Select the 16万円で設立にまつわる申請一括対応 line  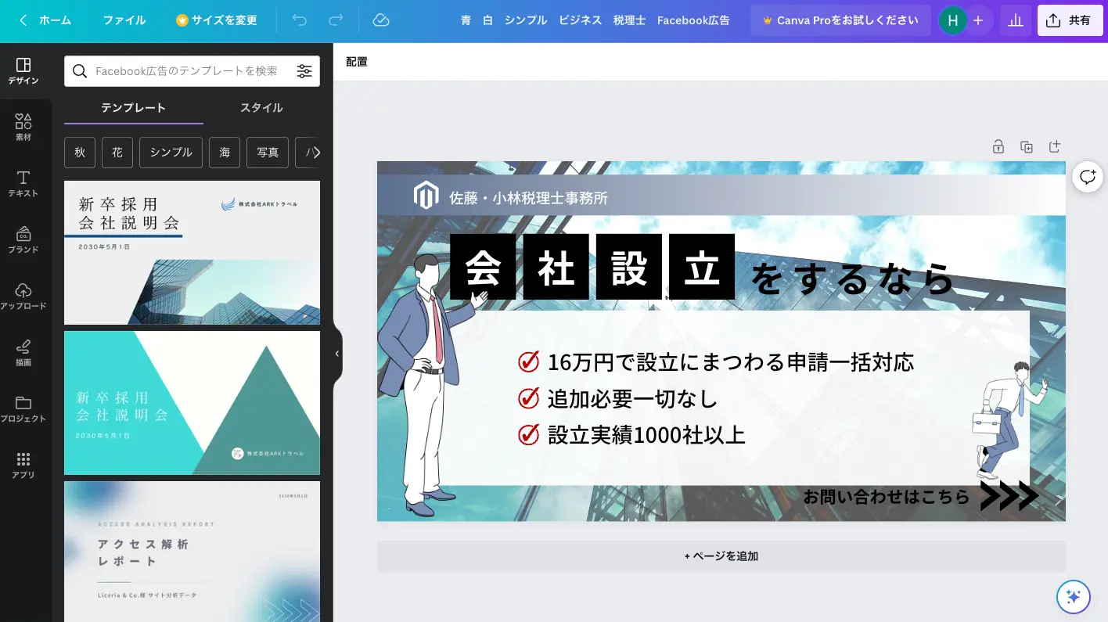pyautogui.click(x=731, y=362)
